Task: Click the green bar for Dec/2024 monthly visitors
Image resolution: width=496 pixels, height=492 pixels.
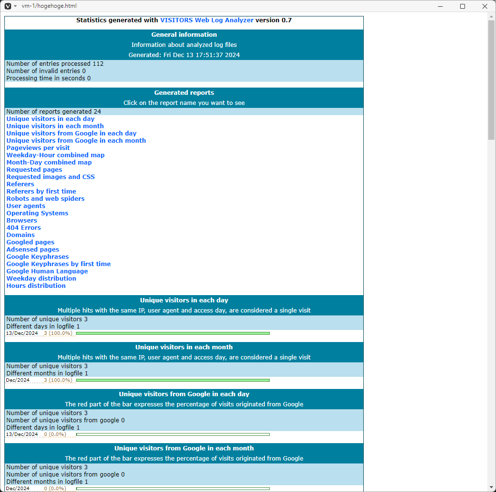Action: click(x=173, y=380)
